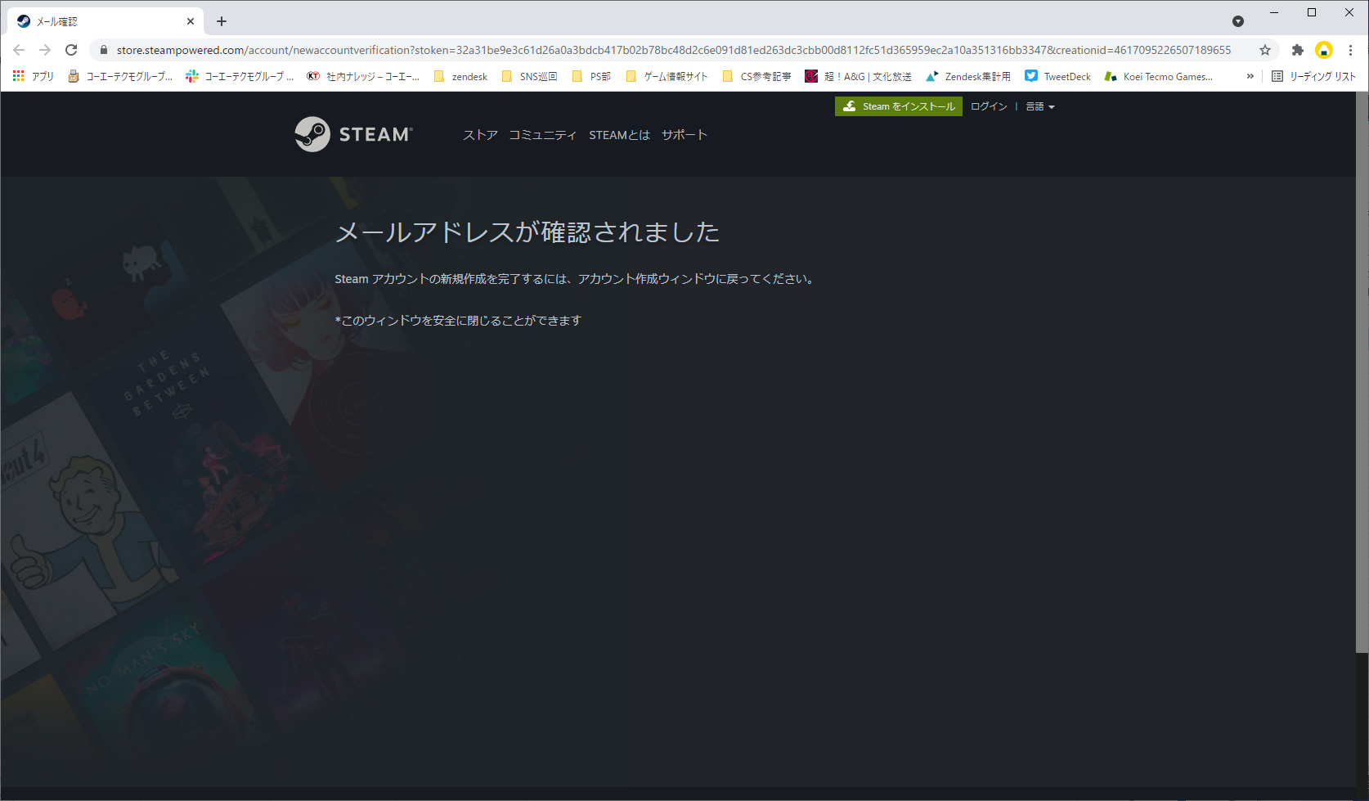Open the apps grid shortcut in bookmarks bar
The height and width of the screenshot is (801, 1369).
tap(19, 76)
